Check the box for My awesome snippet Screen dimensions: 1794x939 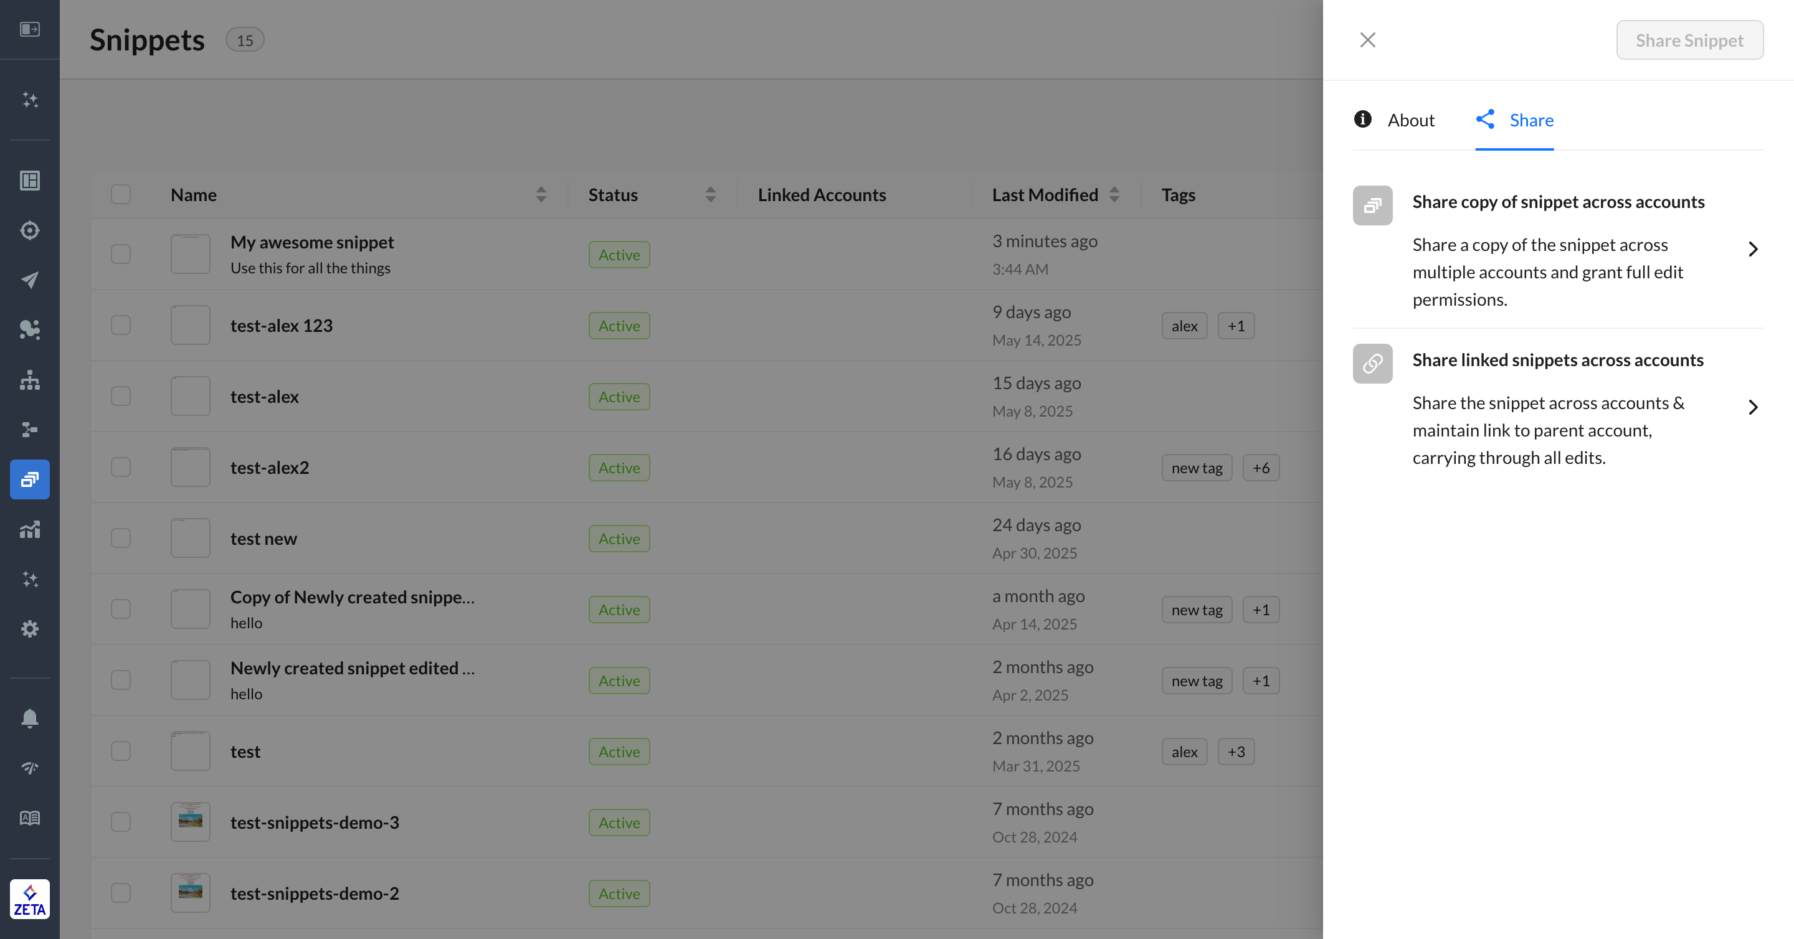pyautogui.click(x=120, y=254)
